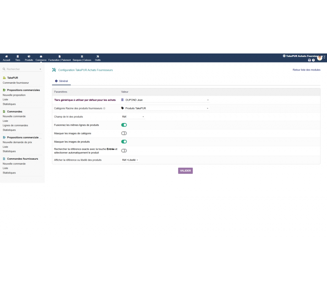Screen dimensions: 327x291
Task: Enable Masquer les images de catégorie
Action: click(x=124, y=133)
